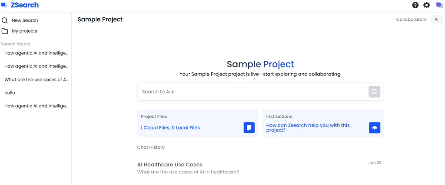Open settings via the gear icon
This screenshot has height=185, width=445.
(x=427, y=5)
